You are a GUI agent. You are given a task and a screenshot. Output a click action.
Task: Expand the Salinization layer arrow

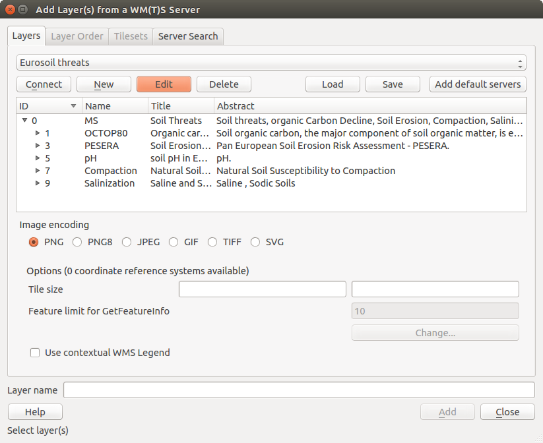click(38, 183)
